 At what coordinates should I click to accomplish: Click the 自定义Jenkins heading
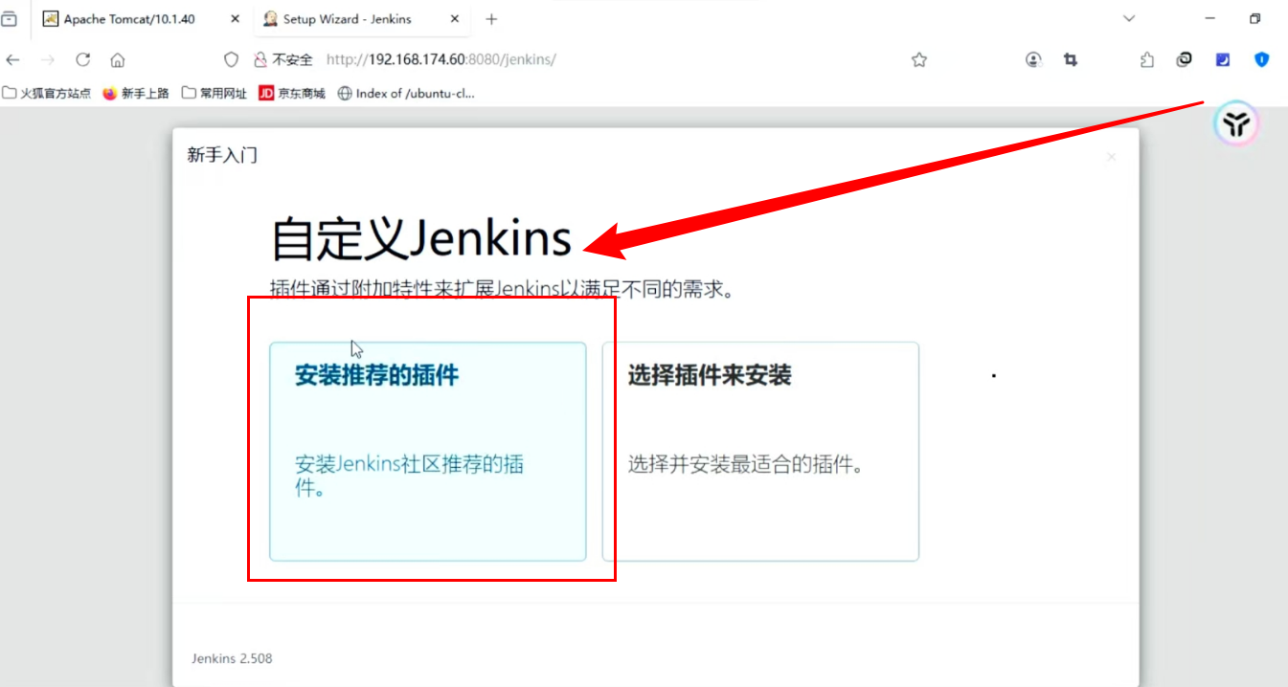pos(421,239)
